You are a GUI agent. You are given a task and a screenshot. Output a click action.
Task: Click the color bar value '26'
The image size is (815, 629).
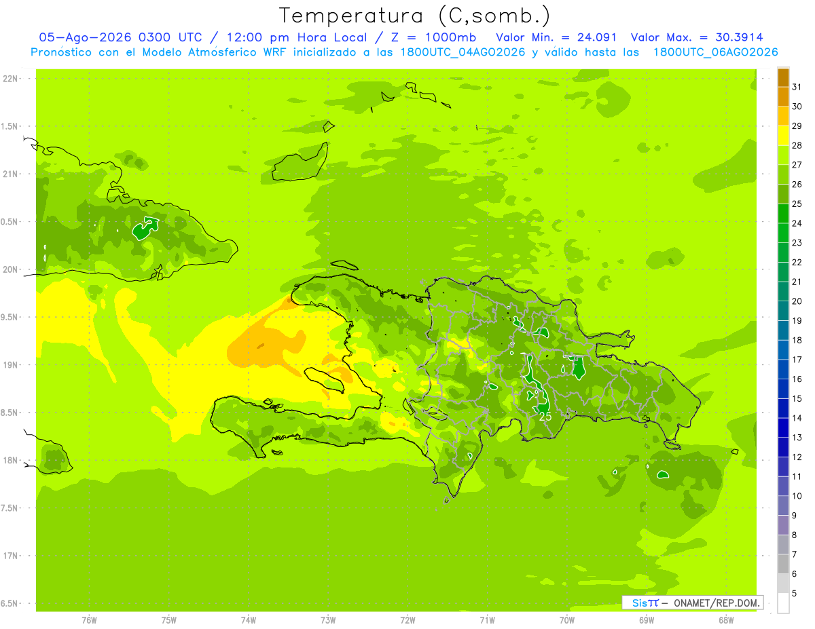pyautogui.click(x=797, y=185)
